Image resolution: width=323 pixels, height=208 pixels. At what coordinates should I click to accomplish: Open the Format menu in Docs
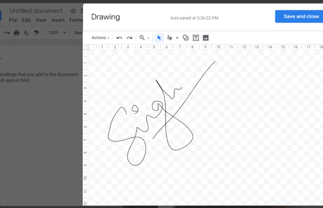(x=76, y=20)
